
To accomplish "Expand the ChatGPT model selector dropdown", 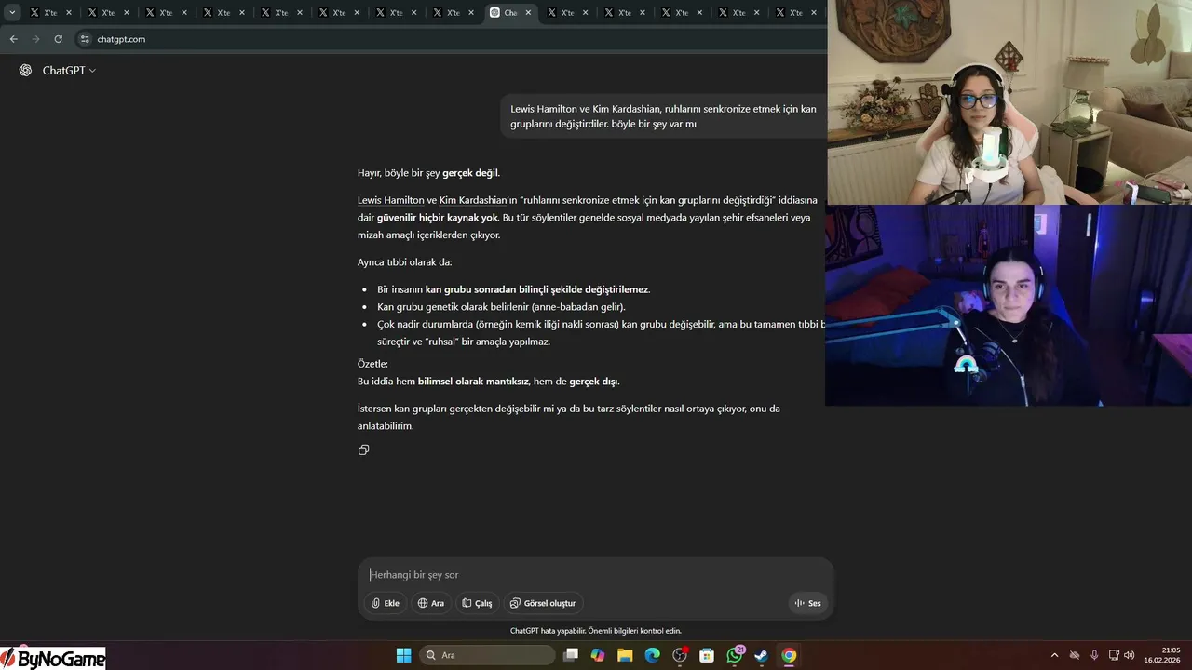I will tap(69, 71).
